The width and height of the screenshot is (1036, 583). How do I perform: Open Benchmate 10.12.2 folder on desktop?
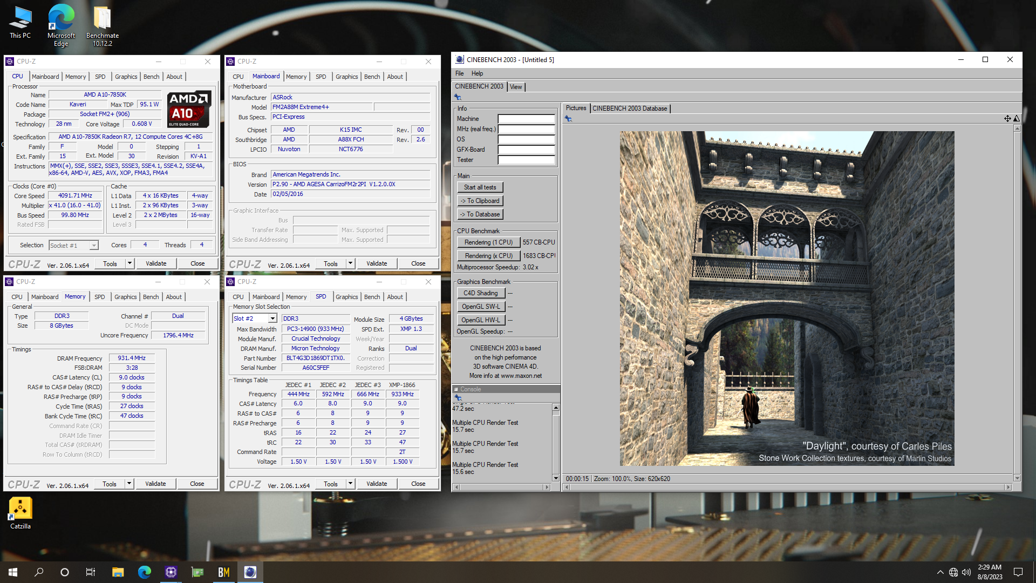point(102,25)
